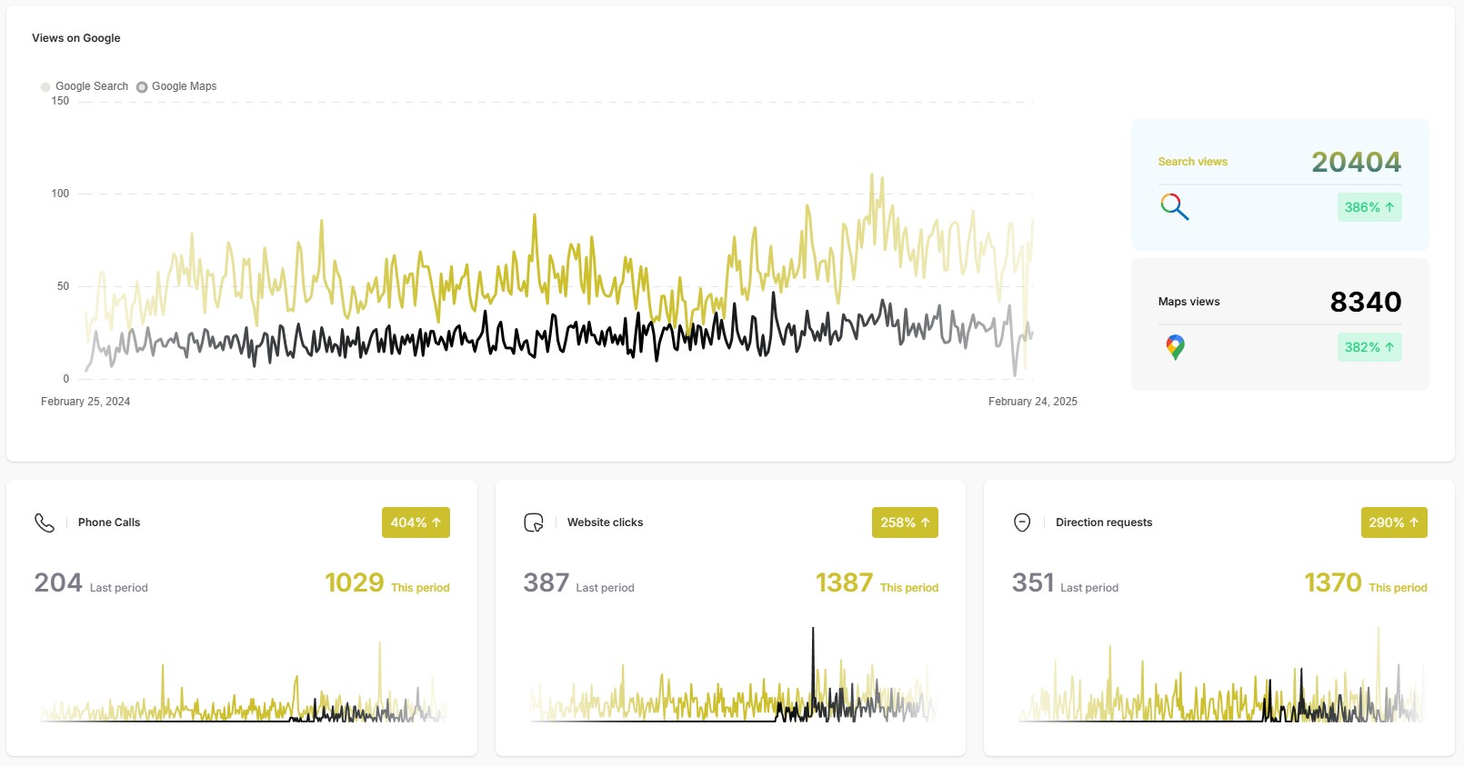Screen dimensions: 1464x766
Task: Click the Views on Google heading
Action: tap(76, 38)
